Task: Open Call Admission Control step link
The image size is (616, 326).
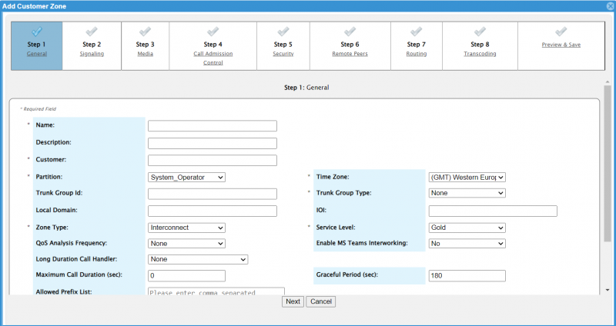Action: [213, 58]
